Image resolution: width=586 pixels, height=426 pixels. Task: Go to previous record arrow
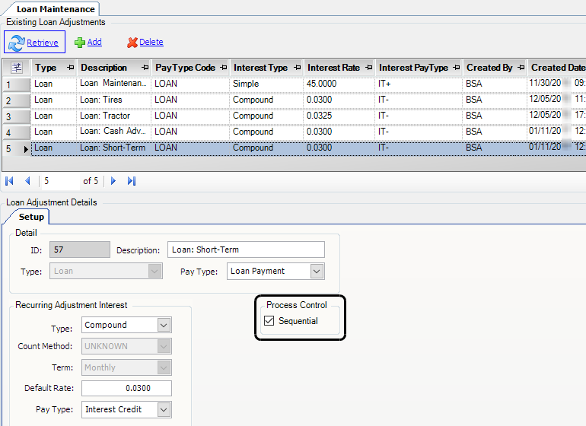[27, 181]
